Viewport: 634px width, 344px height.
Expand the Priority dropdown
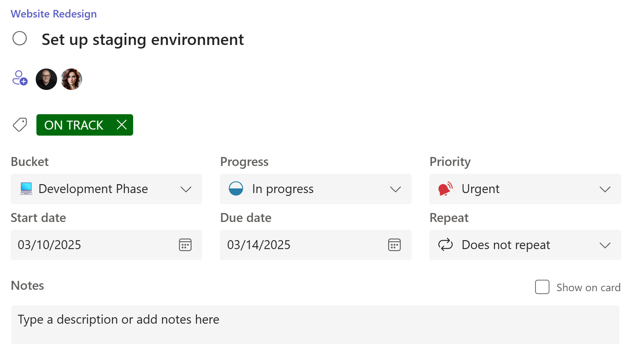(x=605, y=189)
